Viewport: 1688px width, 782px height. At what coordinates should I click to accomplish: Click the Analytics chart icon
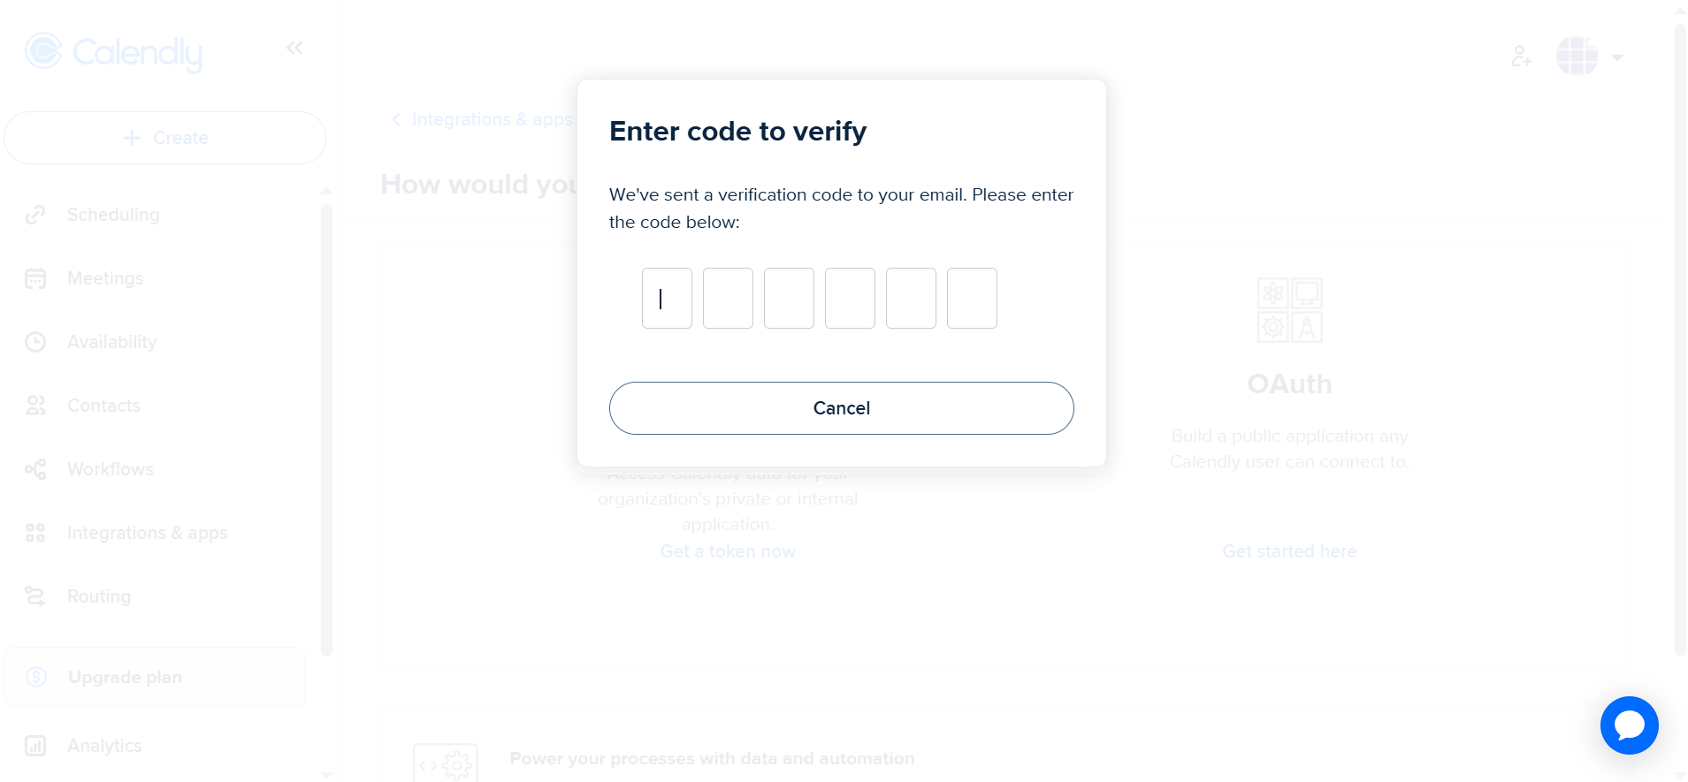point(35,746)
